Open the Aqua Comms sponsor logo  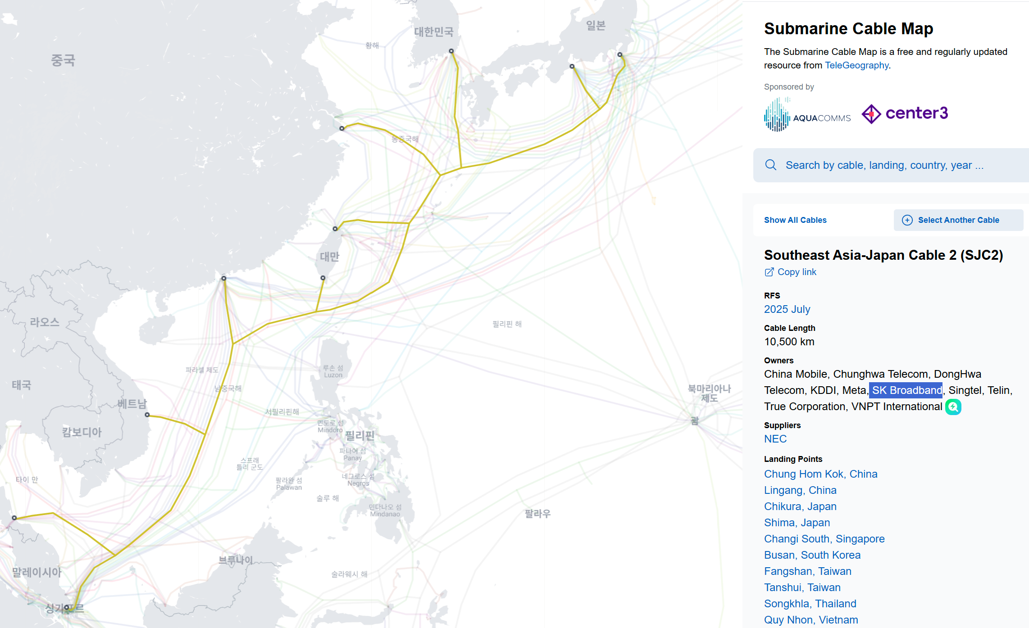pos(807,114)
